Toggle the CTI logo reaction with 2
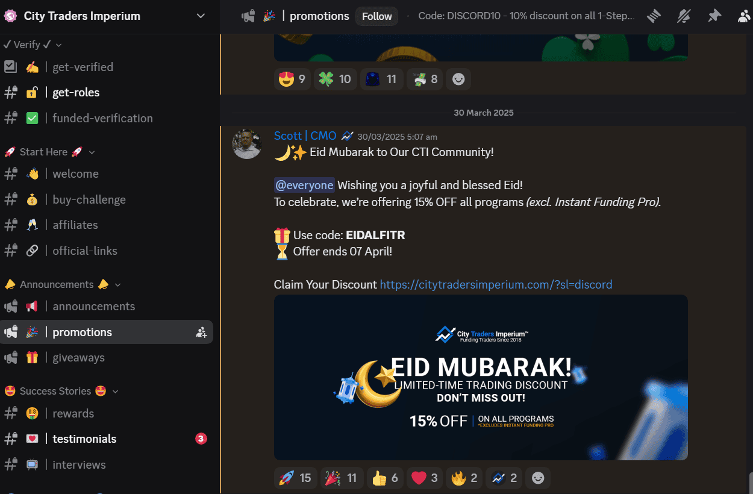Image resolution: width=753 pixels, height=494 pixels. (x=504, y=478)
